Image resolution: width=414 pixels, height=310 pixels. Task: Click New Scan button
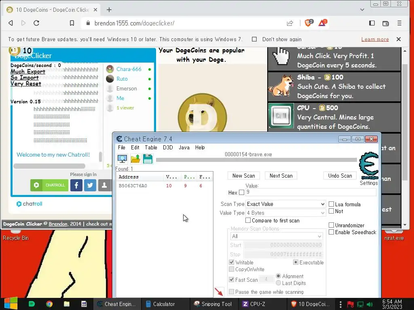click(x=244, y=176)
